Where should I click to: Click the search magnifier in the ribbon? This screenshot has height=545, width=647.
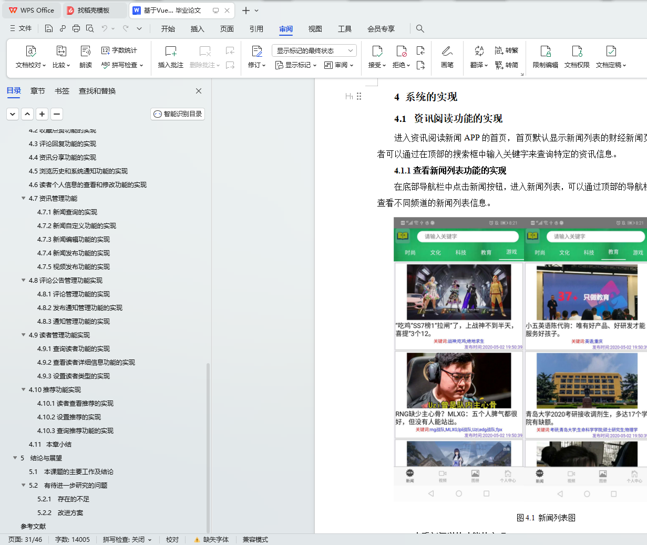point(420,28)
